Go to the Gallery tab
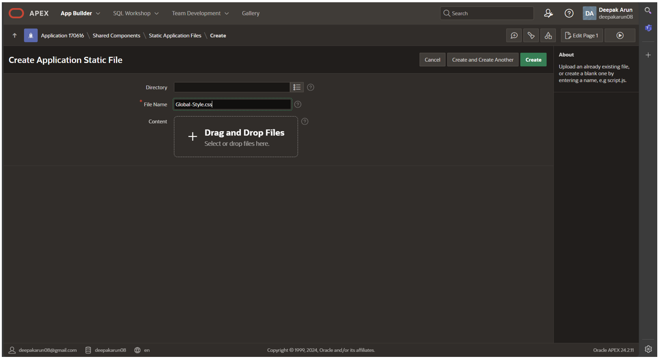This screenshot has width=660, height=361. coord(250,13)
